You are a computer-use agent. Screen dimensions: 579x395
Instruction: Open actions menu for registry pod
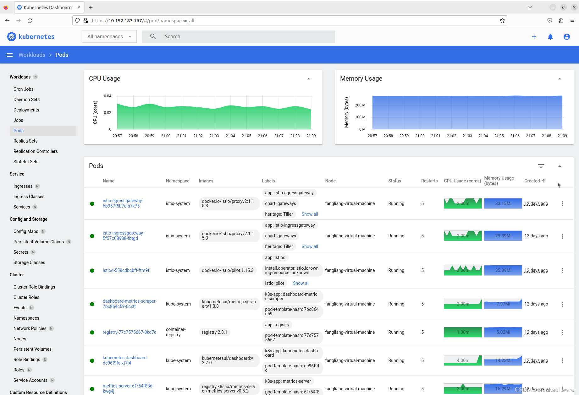pyautogui.click(x=562, y=333)
